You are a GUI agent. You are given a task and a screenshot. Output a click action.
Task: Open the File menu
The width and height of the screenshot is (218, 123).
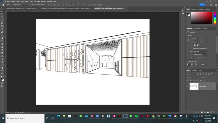click(5, 1)
